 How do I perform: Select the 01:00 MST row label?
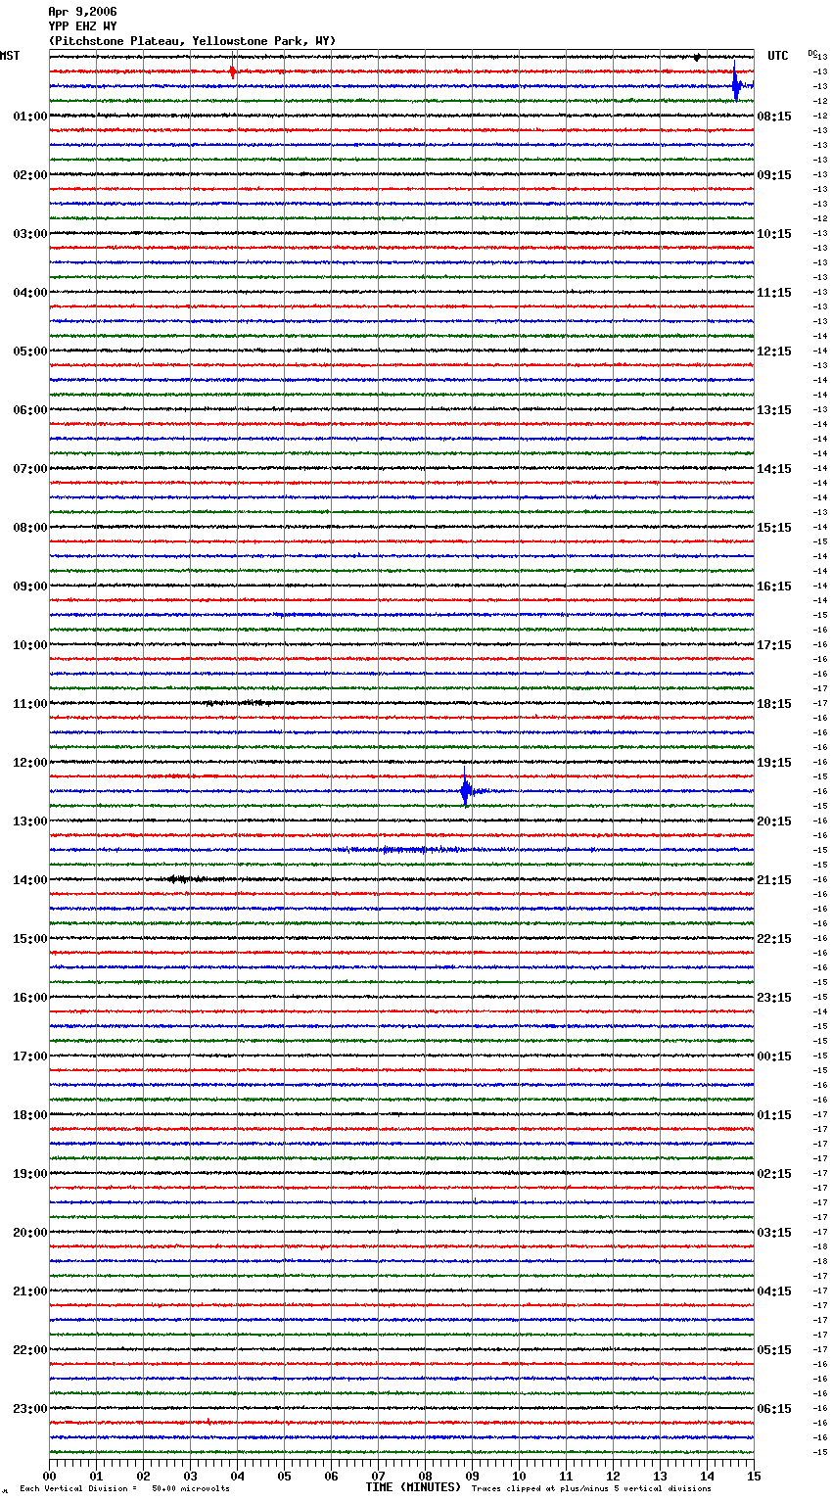click(x=30, y=117)
